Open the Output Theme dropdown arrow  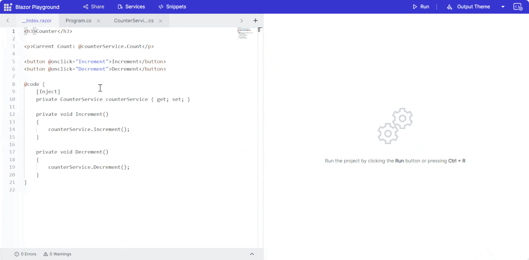[x=503, y=6]
